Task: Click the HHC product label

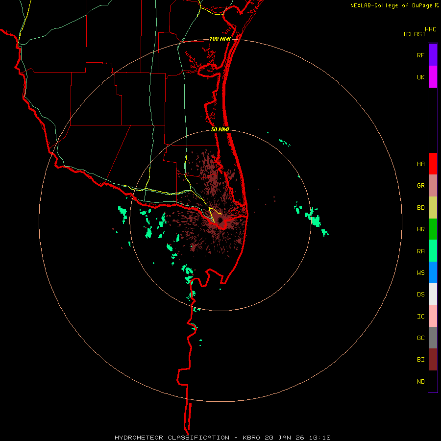Action: [430, 29]
